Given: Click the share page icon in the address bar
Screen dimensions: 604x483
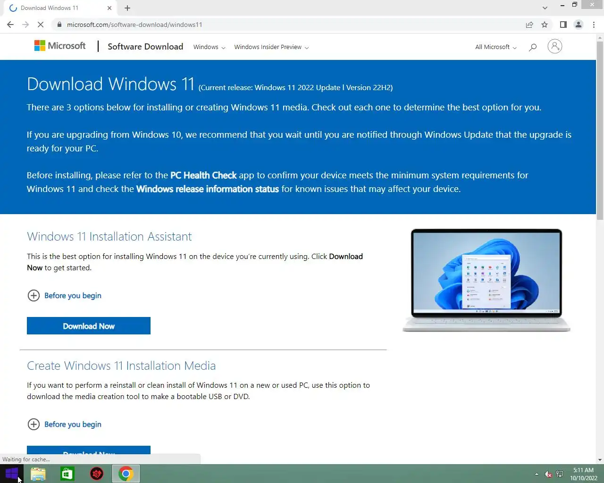Looking at the screenshot, I should [529, 25].
